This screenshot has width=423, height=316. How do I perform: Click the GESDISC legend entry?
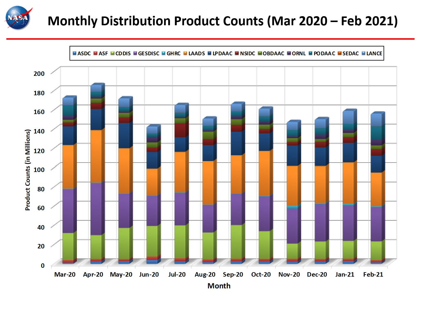click(x=146, y=53)
